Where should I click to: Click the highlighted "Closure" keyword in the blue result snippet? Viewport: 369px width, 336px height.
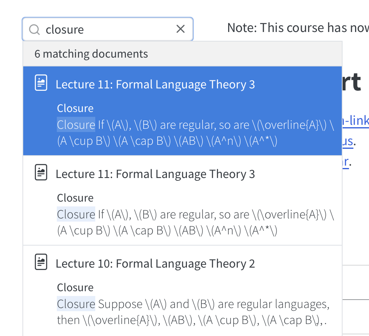pyautogui.click(x=76, y=125)
